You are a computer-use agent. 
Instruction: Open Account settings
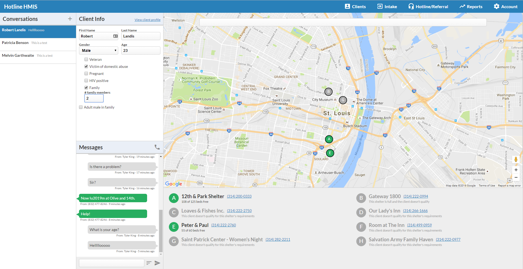click(x=506, y=7)
